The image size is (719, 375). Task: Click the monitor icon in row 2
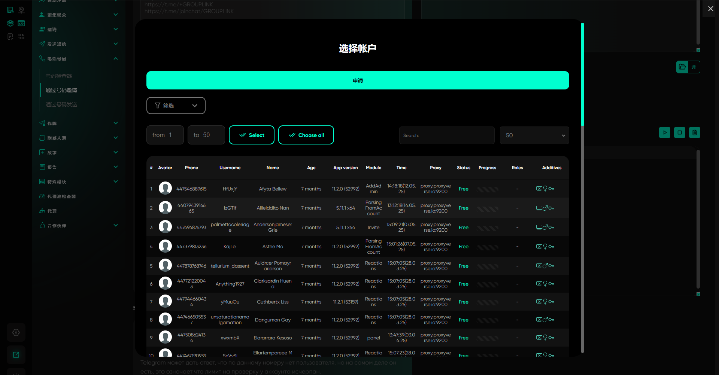click(x=539, y=208)
